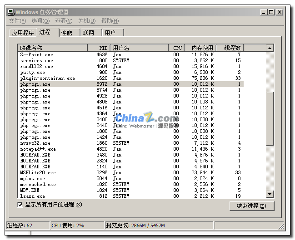The height and width of the screenshot is (240, 295).
Task: Open the 关机(U) menu
Action: tap(87, 21)
